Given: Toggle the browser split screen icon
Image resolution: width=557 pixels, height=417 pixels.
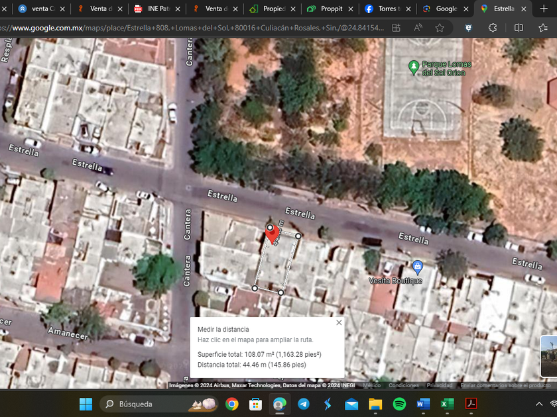Looking at the screenshot, I should [x=519, y=28].
